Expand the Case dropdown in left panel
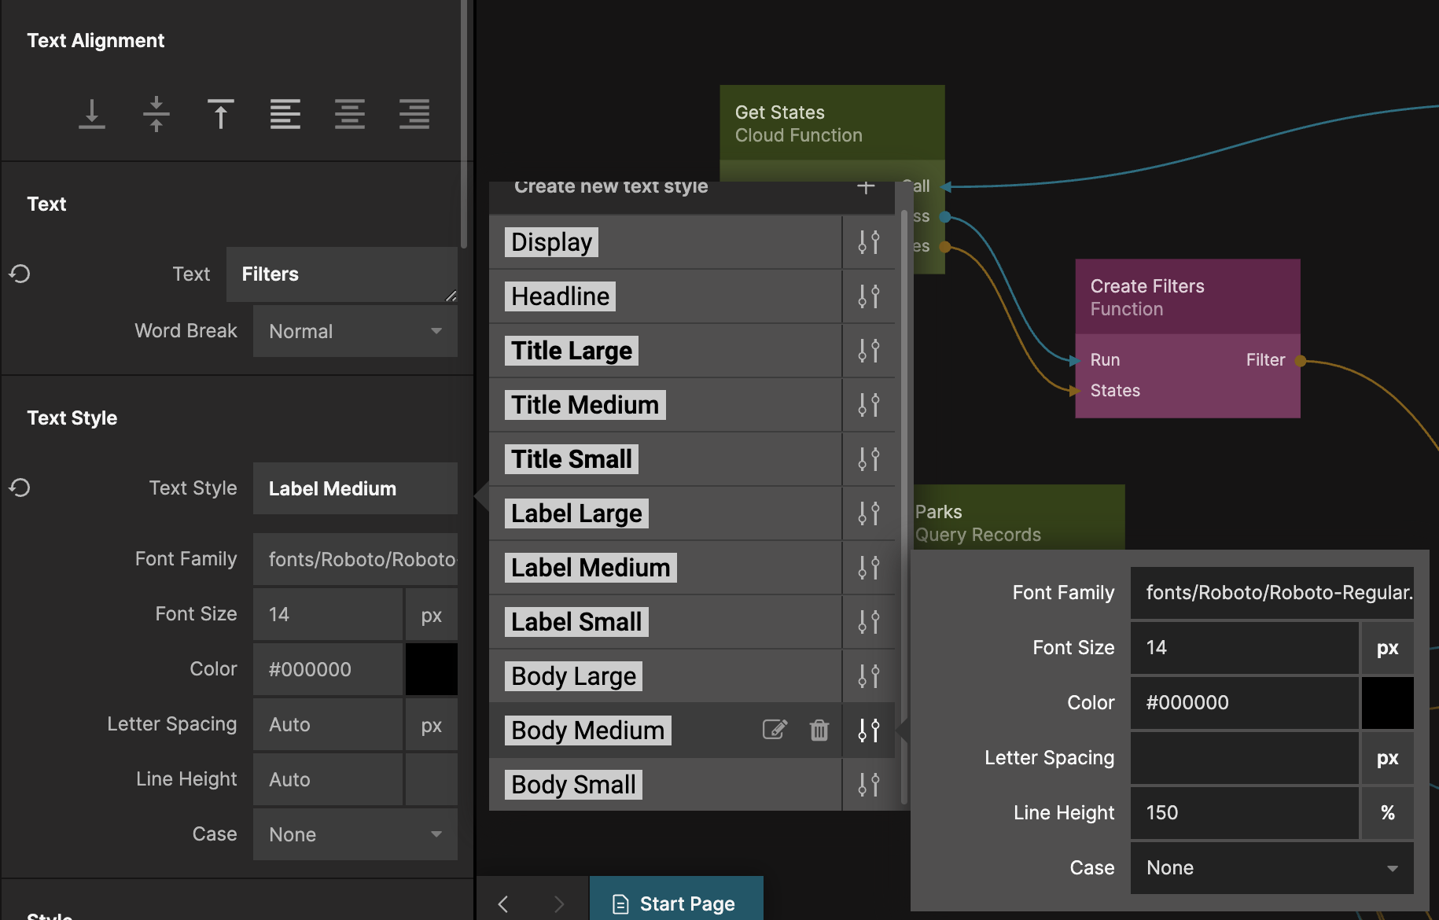The width and height of the screenshot is (1439, 920). pos(355,834)
